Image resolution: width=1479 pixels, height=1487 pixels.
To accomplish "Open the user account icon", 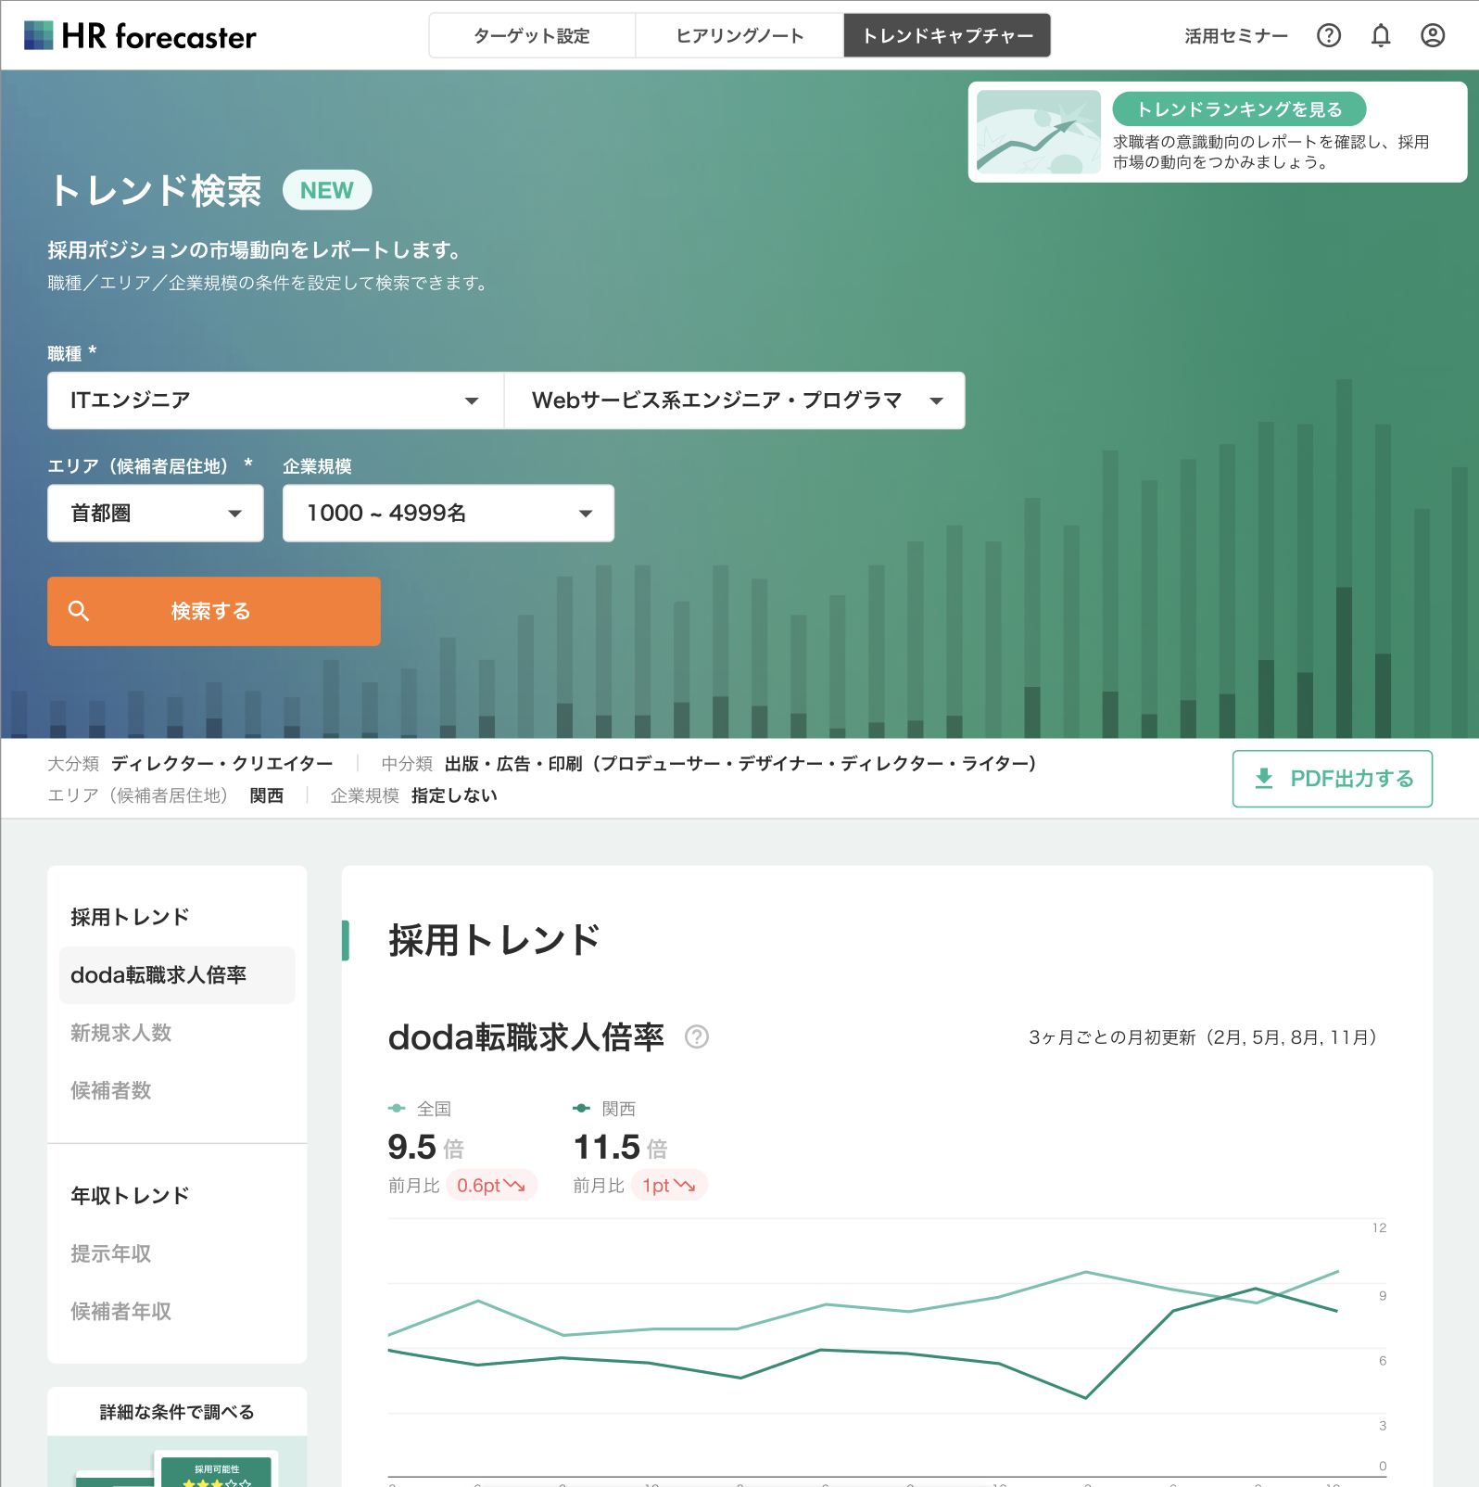I will coord(1433,35).
